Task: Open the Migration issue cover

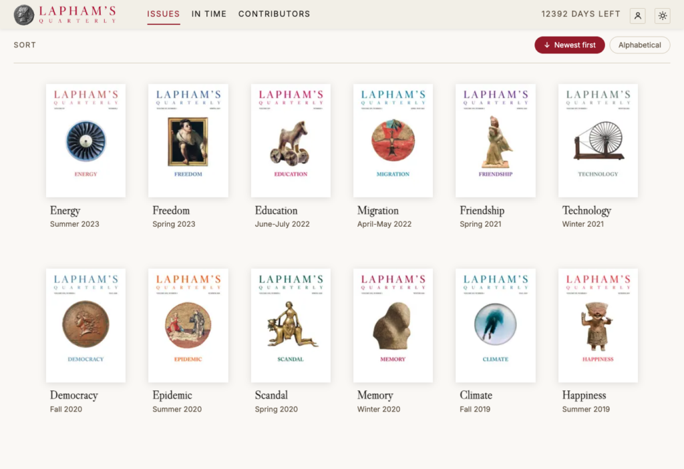Action: click(393, 141)
